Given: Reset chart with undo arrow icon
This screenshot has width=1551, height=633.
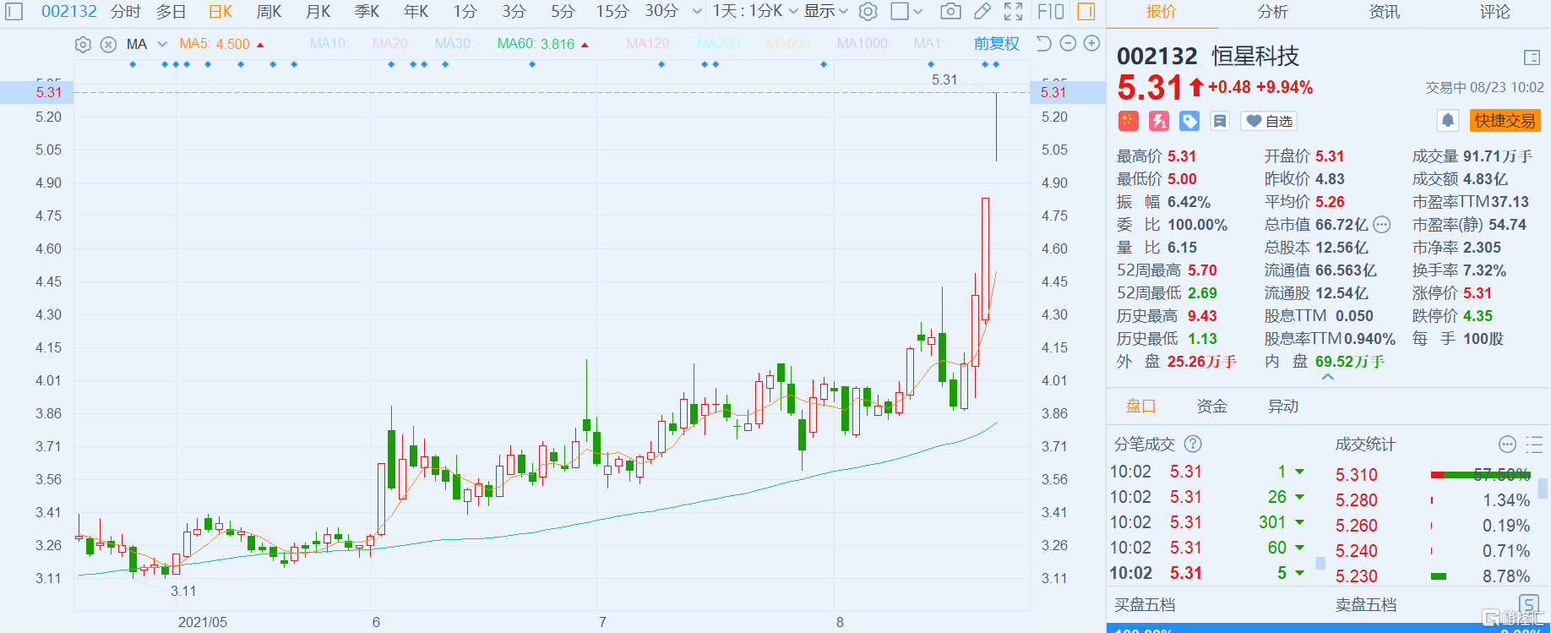Looking at the screenshot, I should [1044, 43].
